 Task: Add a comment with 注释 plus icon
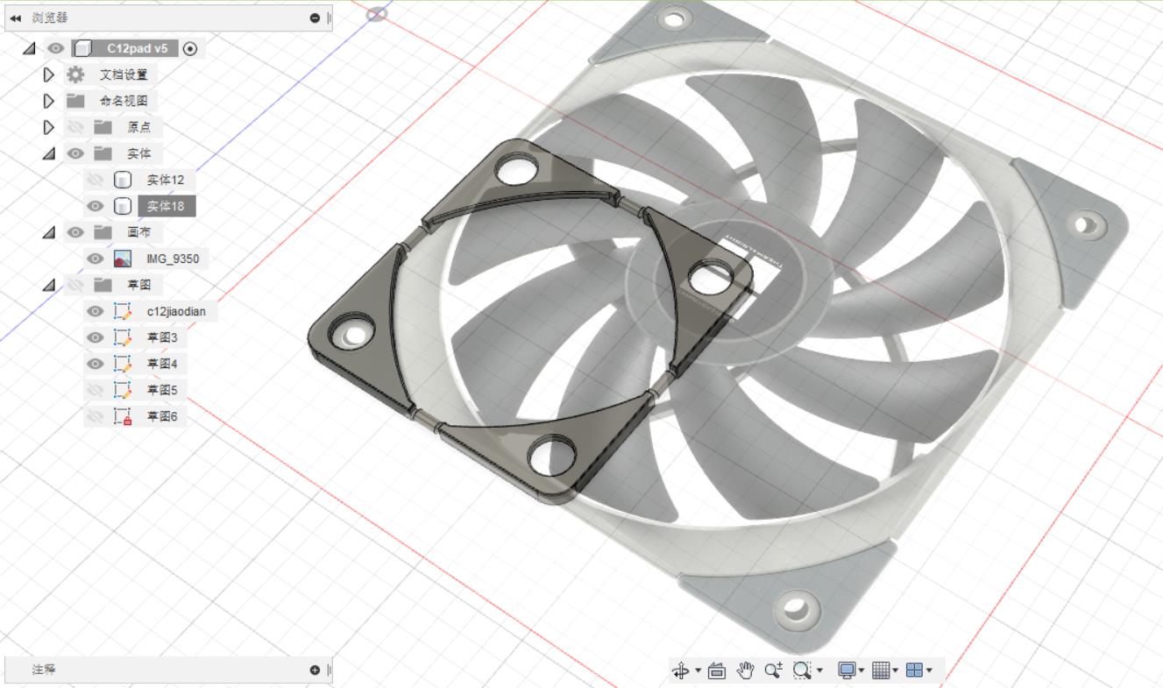315,670
